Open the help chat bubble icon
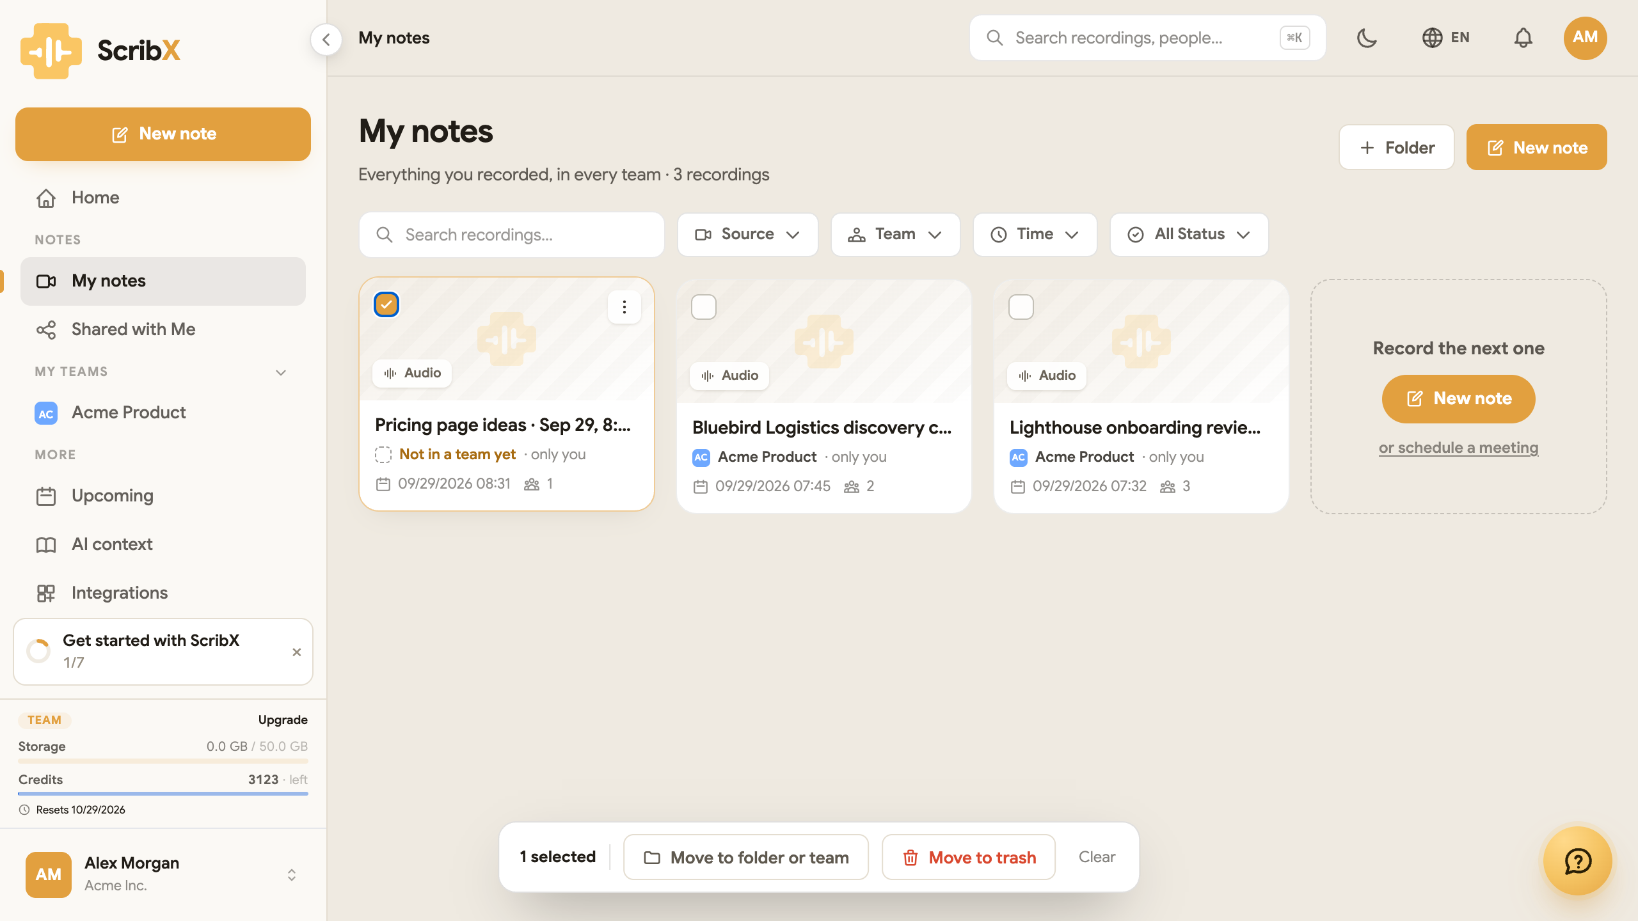Screen dimensions: 1638x921 coord(1578,861)
